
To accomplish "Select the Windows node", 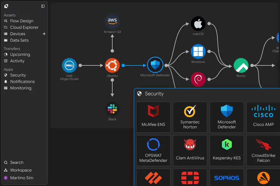I will click(198, 51).
